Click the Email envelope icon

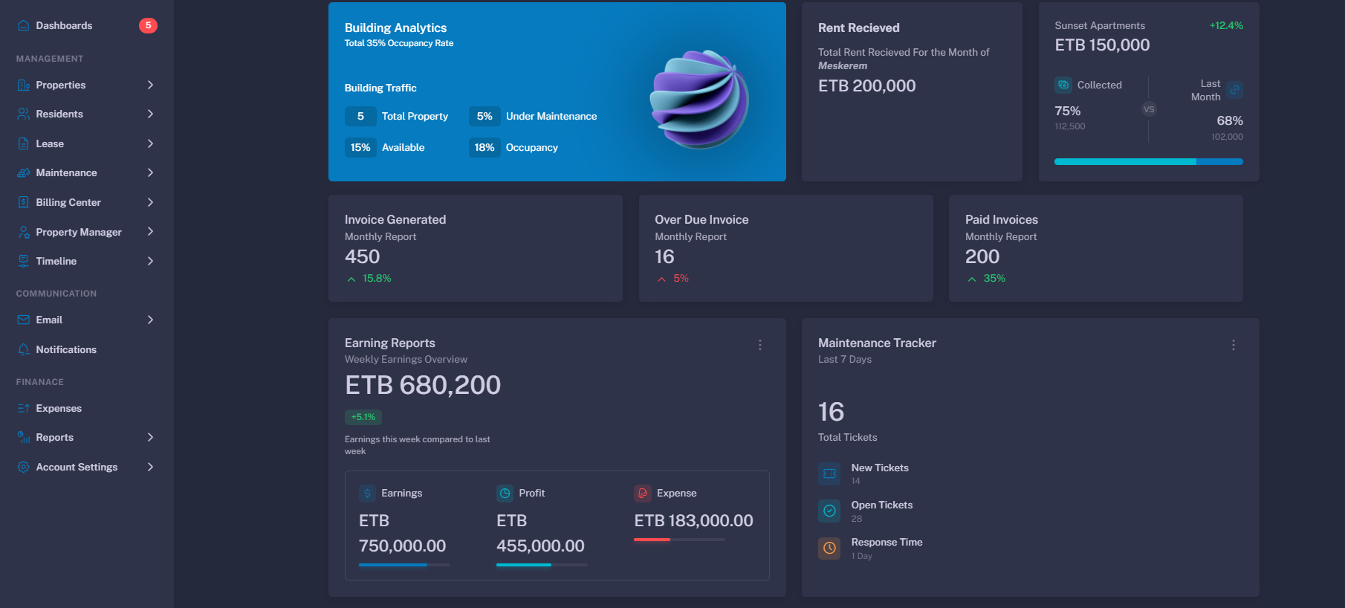[x=23, y=320]
